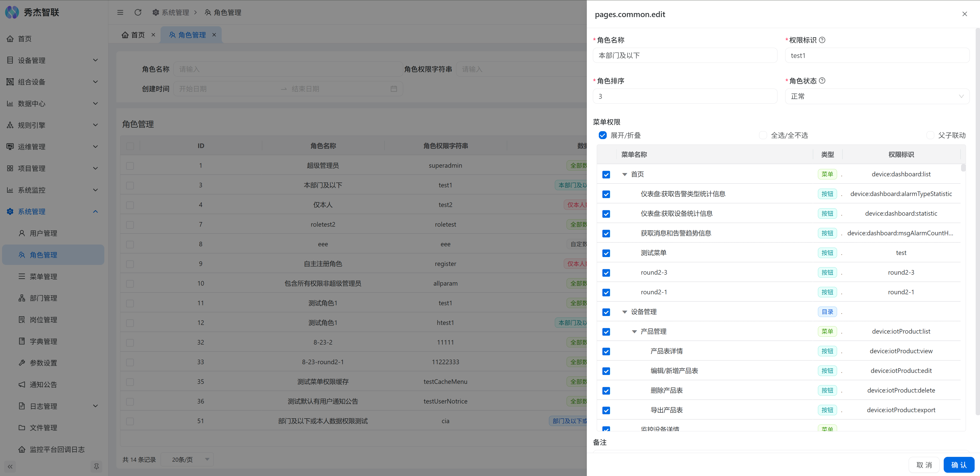Collapse the 产品管理 tree row
Screen dimensions: 980x476
click(x=634, y=332)
